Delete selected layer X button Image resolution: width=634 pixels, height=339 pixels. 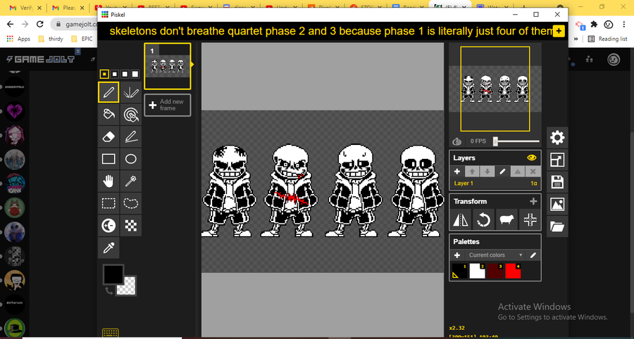533,172
